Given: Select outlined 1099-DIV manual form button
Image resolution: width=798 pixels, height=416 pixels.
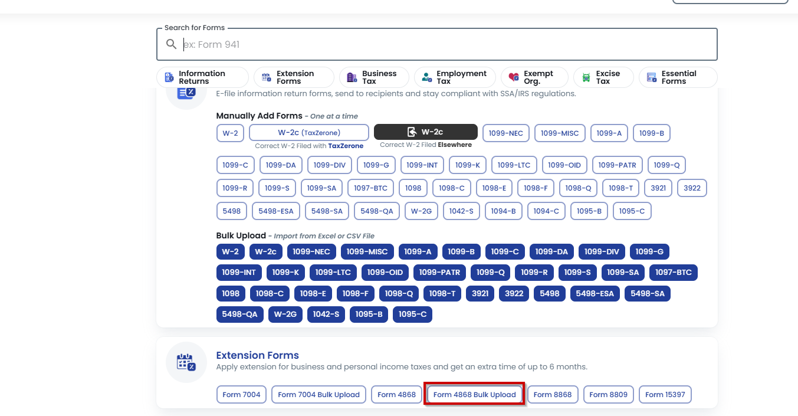Looking at the screenshot, I should (x=330, y=165).
